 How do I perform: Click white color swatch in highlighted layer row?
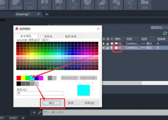click(x=116, y=48)
